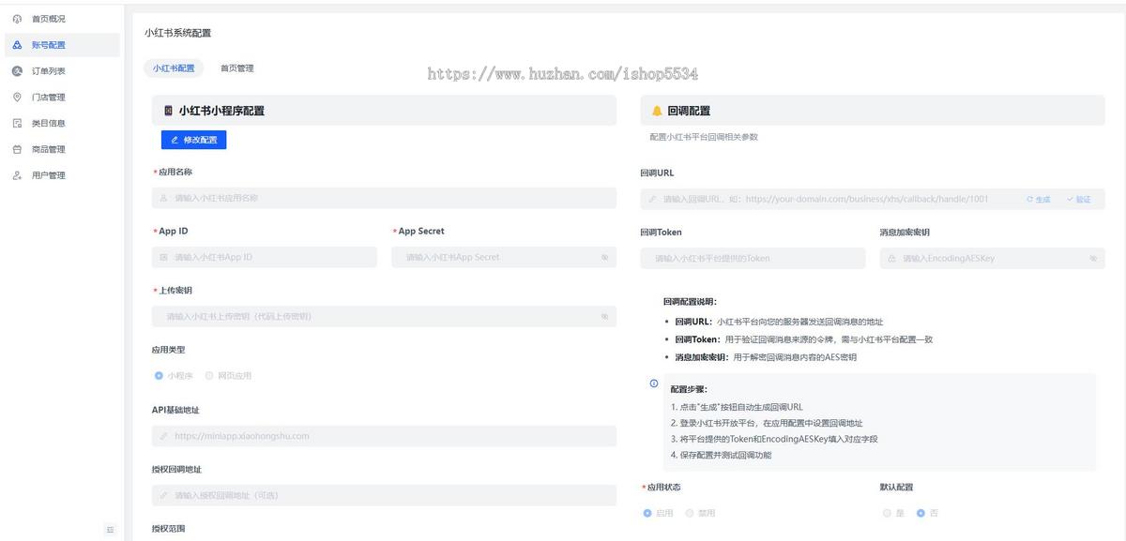Click the 授权回调地址 input field

(384, 495)
